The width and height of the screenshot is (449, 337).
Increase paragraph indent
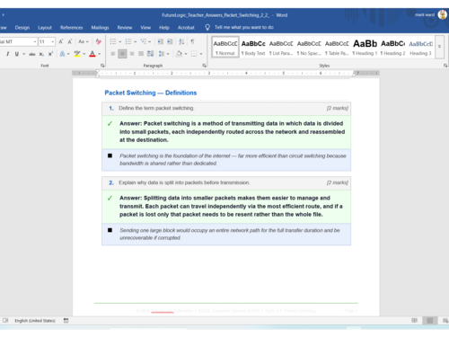click(170, 41)
